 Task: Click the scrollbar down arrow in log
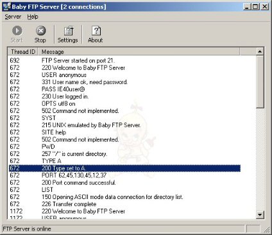(260, 214)
